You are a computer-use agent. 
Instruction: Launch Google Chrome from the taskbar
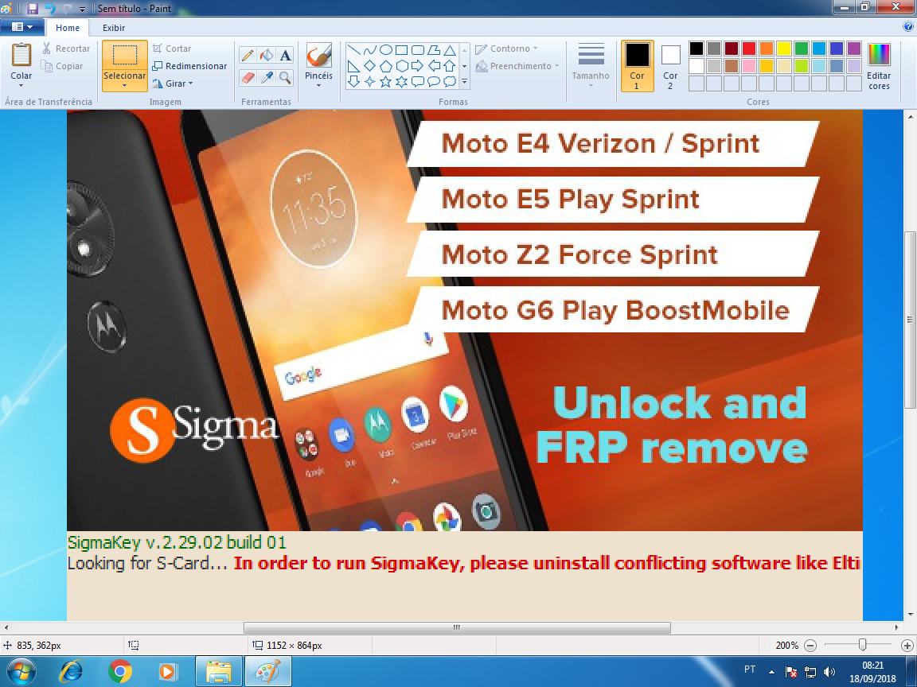tap(120, 672)
